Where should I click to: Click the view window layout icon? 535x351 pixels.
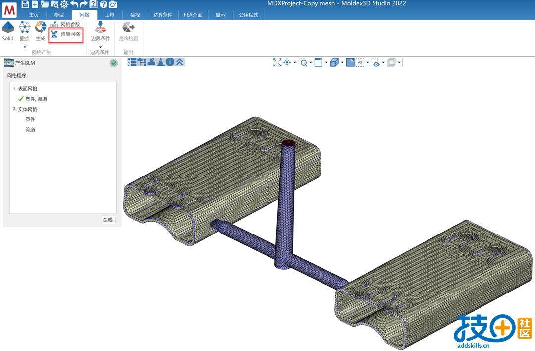(319, 62)
